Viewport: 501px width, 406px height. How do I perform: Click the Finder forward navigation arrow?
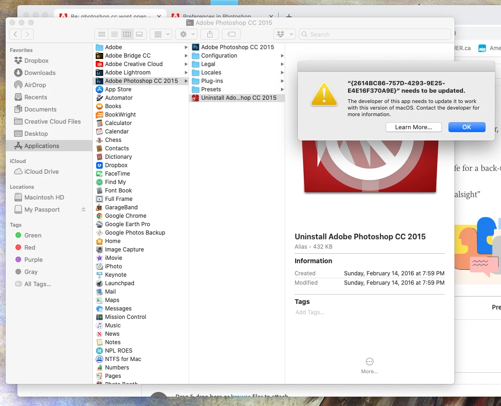coord(28,34)
